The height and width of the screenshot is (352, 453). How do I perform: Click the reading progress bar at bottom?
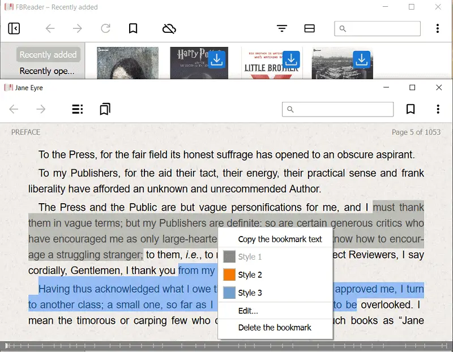[x=226, y=345]
